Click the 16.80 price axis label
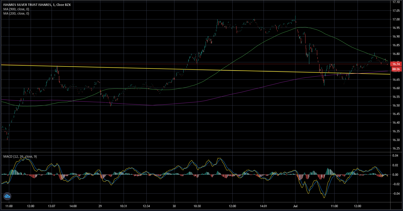 pos(396,54)
